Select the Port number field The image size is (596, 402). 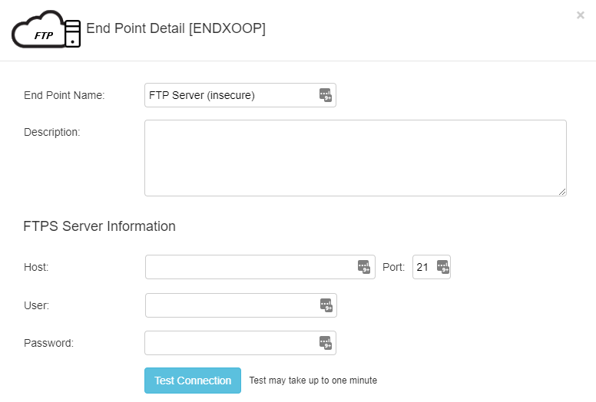coord(424,267)
